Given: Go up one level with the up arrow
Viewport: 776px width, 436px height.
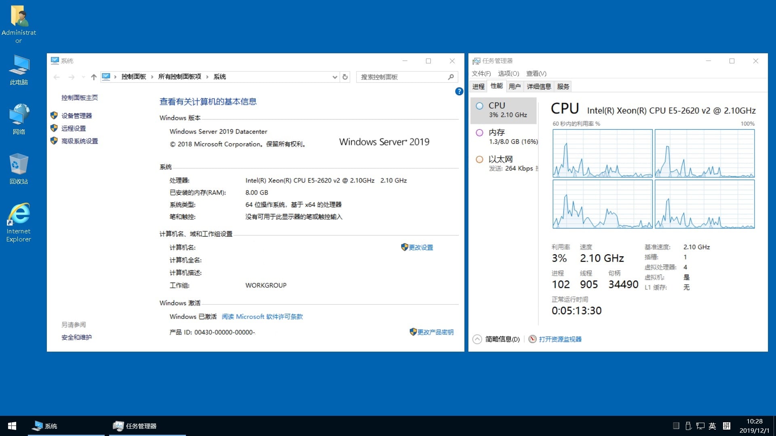Looking at the screenshot, I should coord(94,77).
